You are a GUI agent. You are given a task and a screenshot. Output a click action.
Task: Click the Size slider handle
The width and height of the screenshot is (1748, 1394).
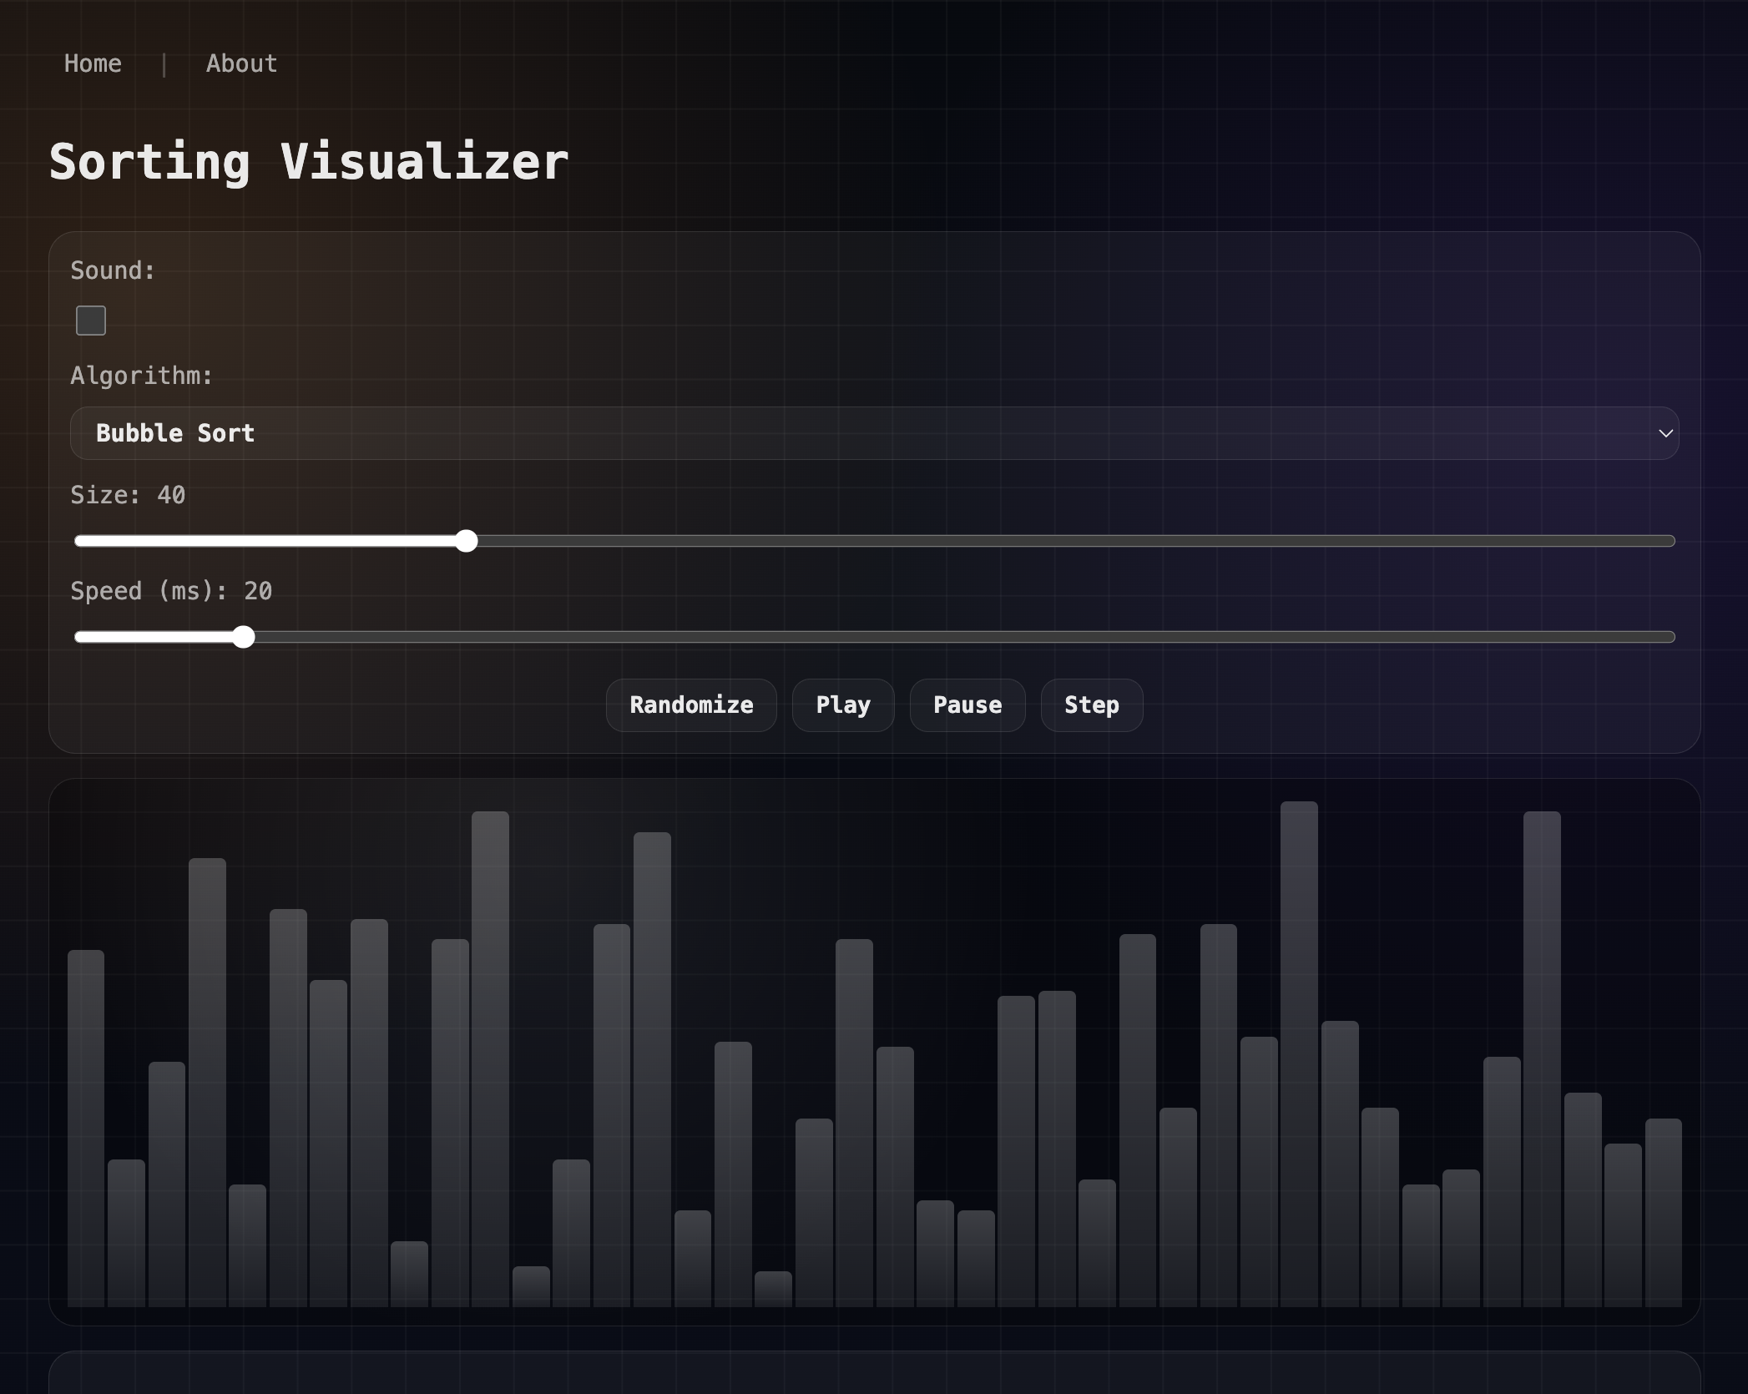tap(467, 542)
